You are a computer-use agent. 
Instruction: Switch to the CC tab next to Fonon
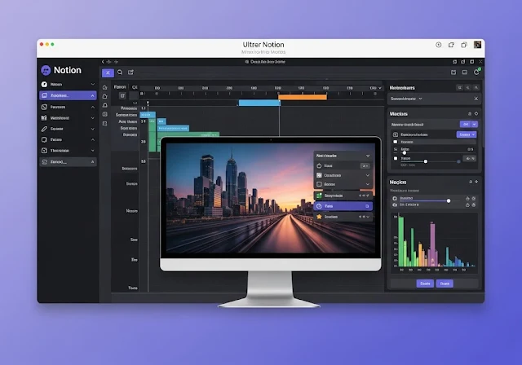tap(135, 87)
